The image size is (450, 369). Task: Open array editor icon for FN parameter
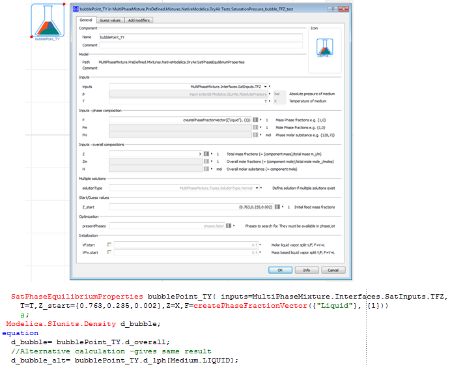click(x=255, y=135)
